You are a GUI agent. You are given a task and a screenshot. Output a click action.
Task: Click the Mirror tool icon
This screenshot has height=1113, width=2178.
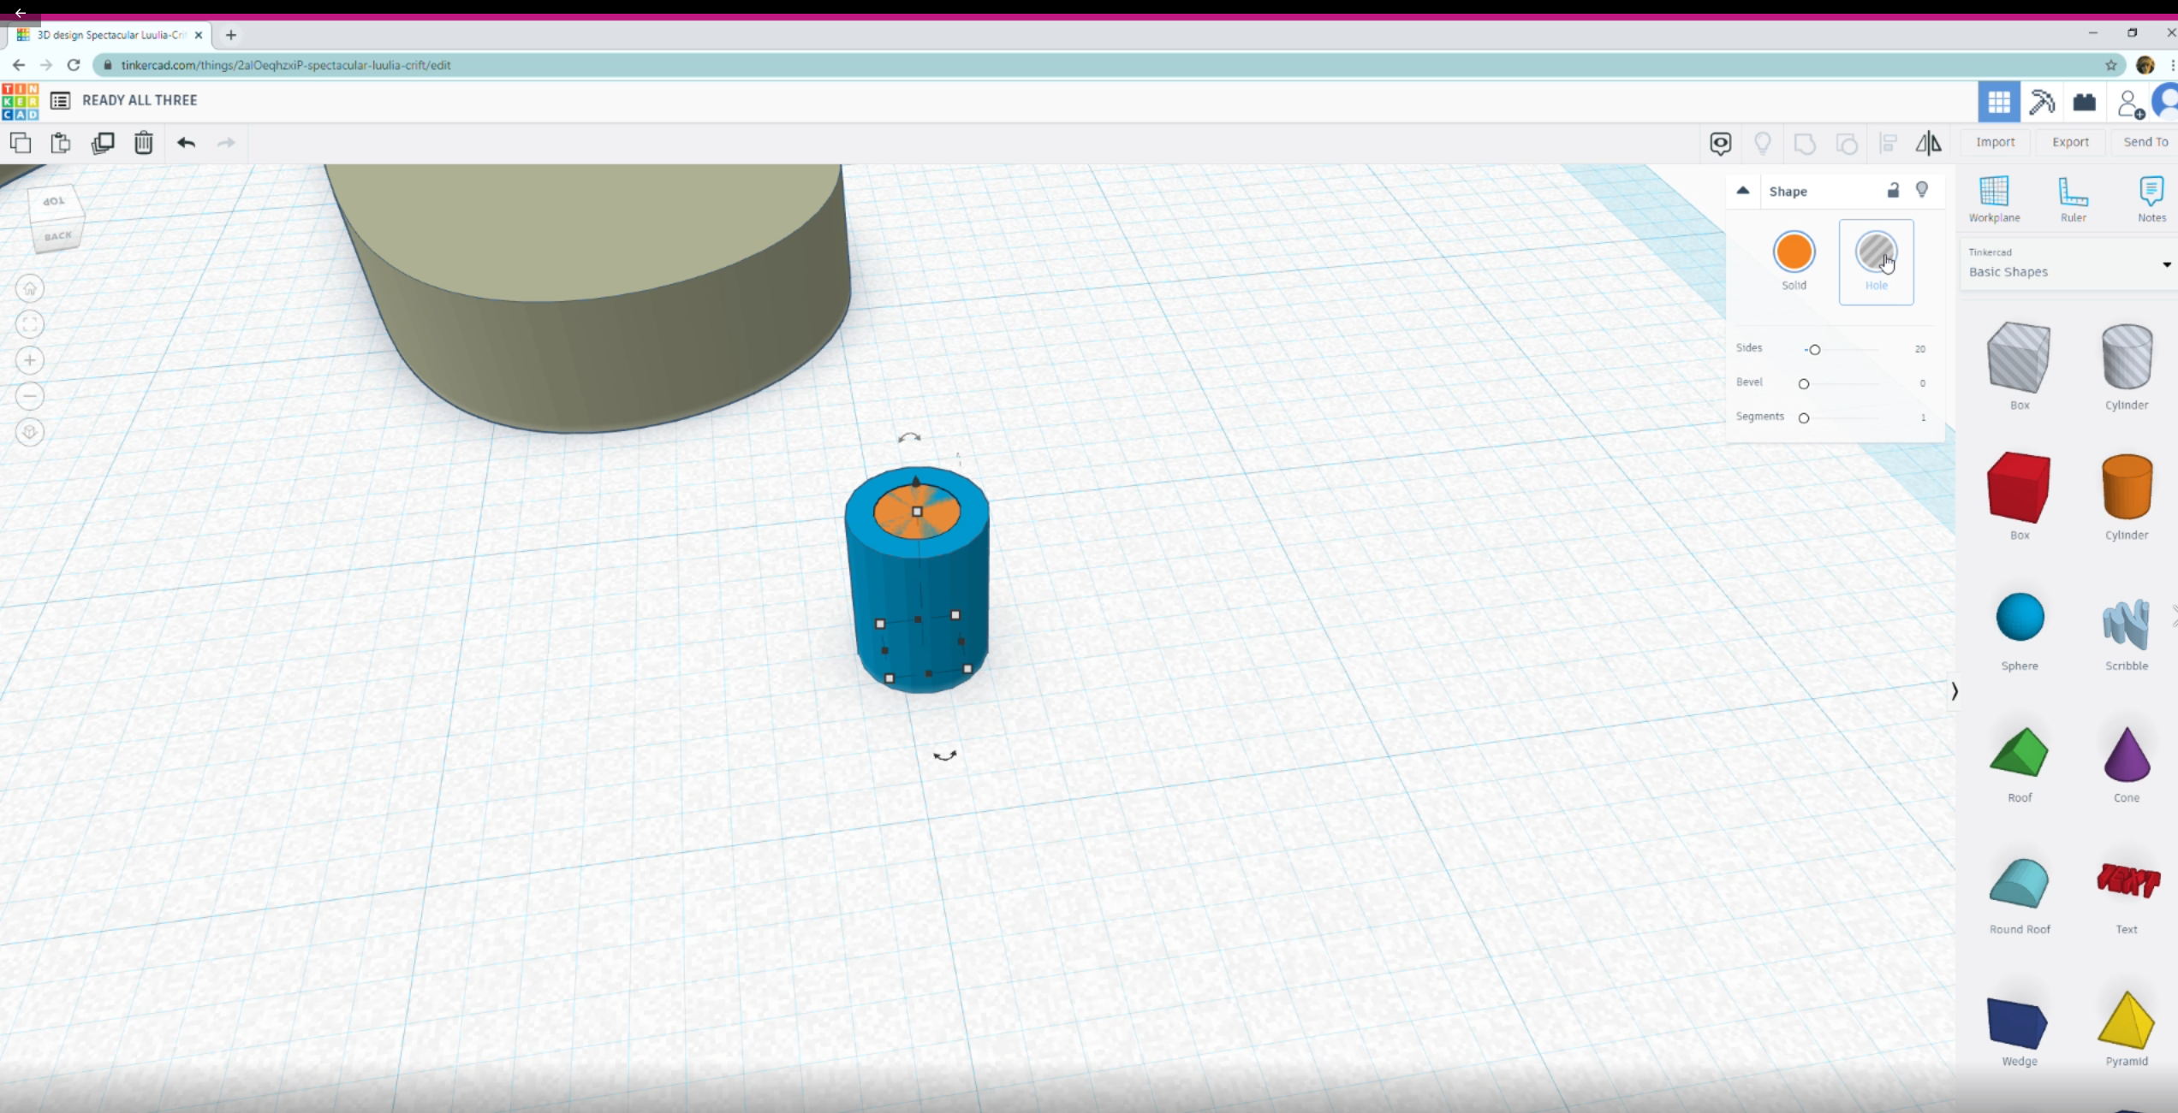tap(1928, 143)
